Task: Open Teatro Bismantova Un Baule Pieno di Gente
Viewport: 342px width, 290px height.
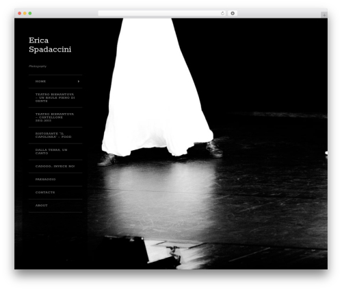Action: point(55,97)
